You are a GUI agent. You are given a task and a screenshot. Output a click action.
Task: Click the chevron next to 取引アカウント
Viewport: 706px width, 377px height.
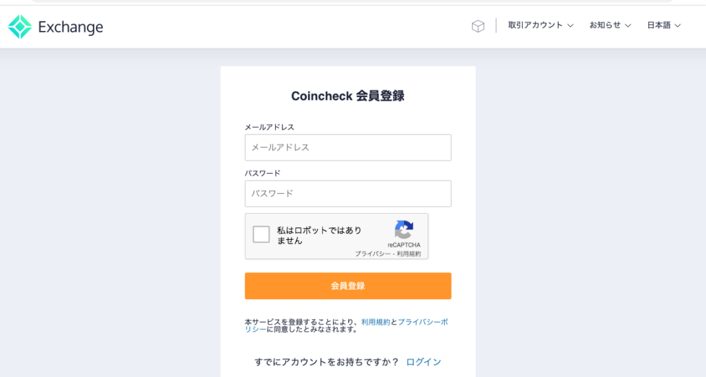(570, 26)
